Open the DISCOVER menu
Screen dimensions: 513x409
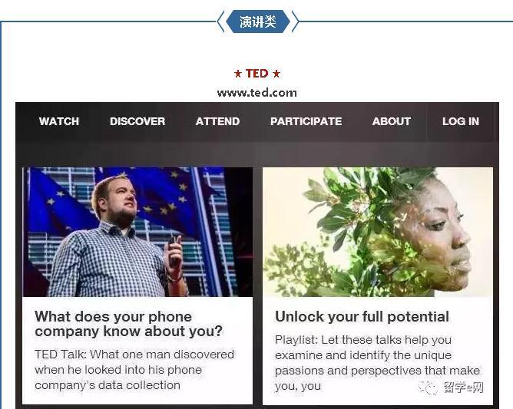[x=137, y=121]
